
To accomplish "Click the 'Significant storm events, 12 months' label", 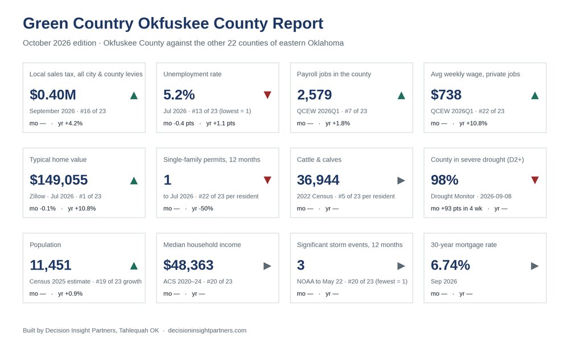I will [350, 245].
